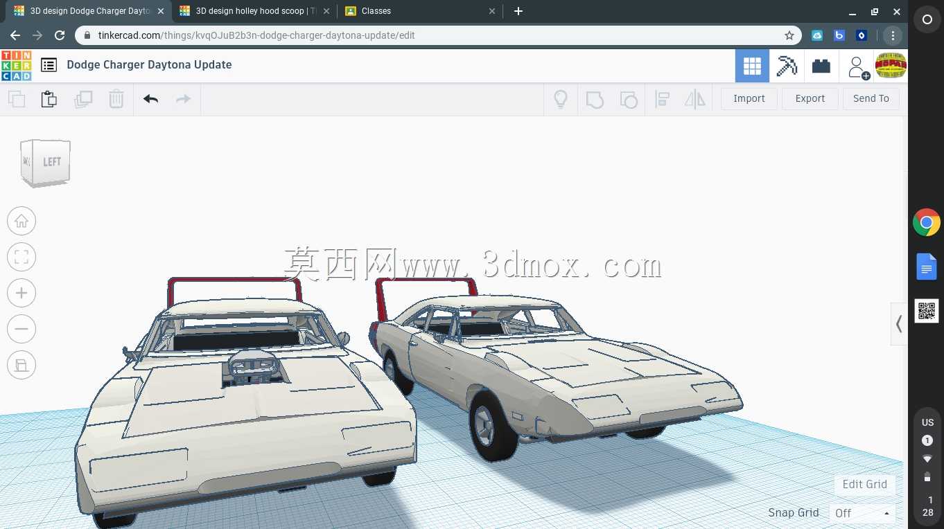Undo the last action
Screen dimensions: 944x529
point(150,99)
